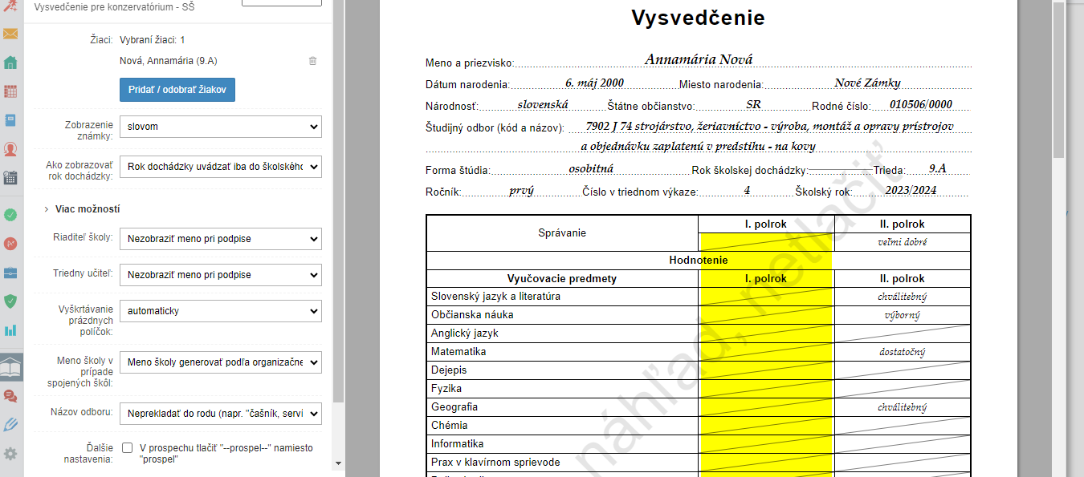Click the "Hodnotenie" table heading
Image resolution: width=1084 pixels, height=477 pixels.
pyautogui.click(x=699, y=261)
